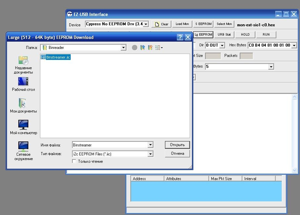
Task: Go up one folder level
Action: 143,48
